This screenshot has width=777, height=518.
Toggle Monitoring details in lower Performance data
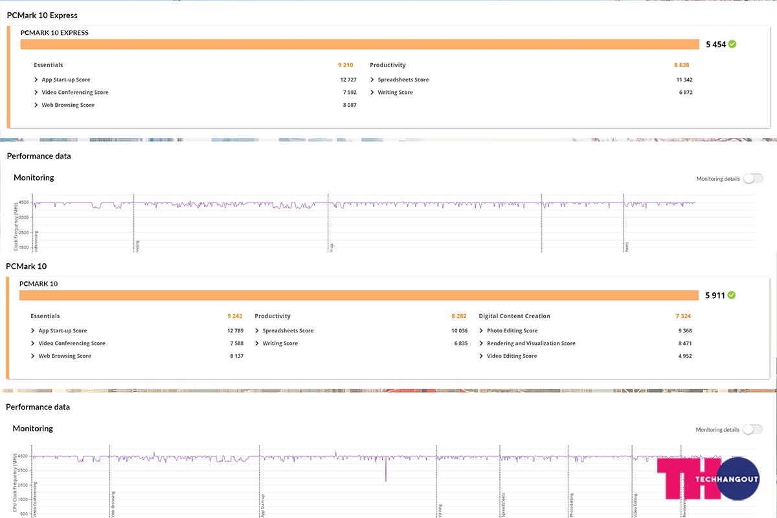[752, 429]
